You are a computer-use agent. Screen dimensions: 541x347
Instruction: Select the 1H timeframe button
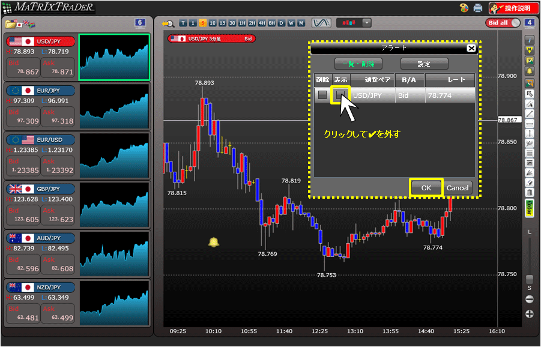tap(242, 23)
